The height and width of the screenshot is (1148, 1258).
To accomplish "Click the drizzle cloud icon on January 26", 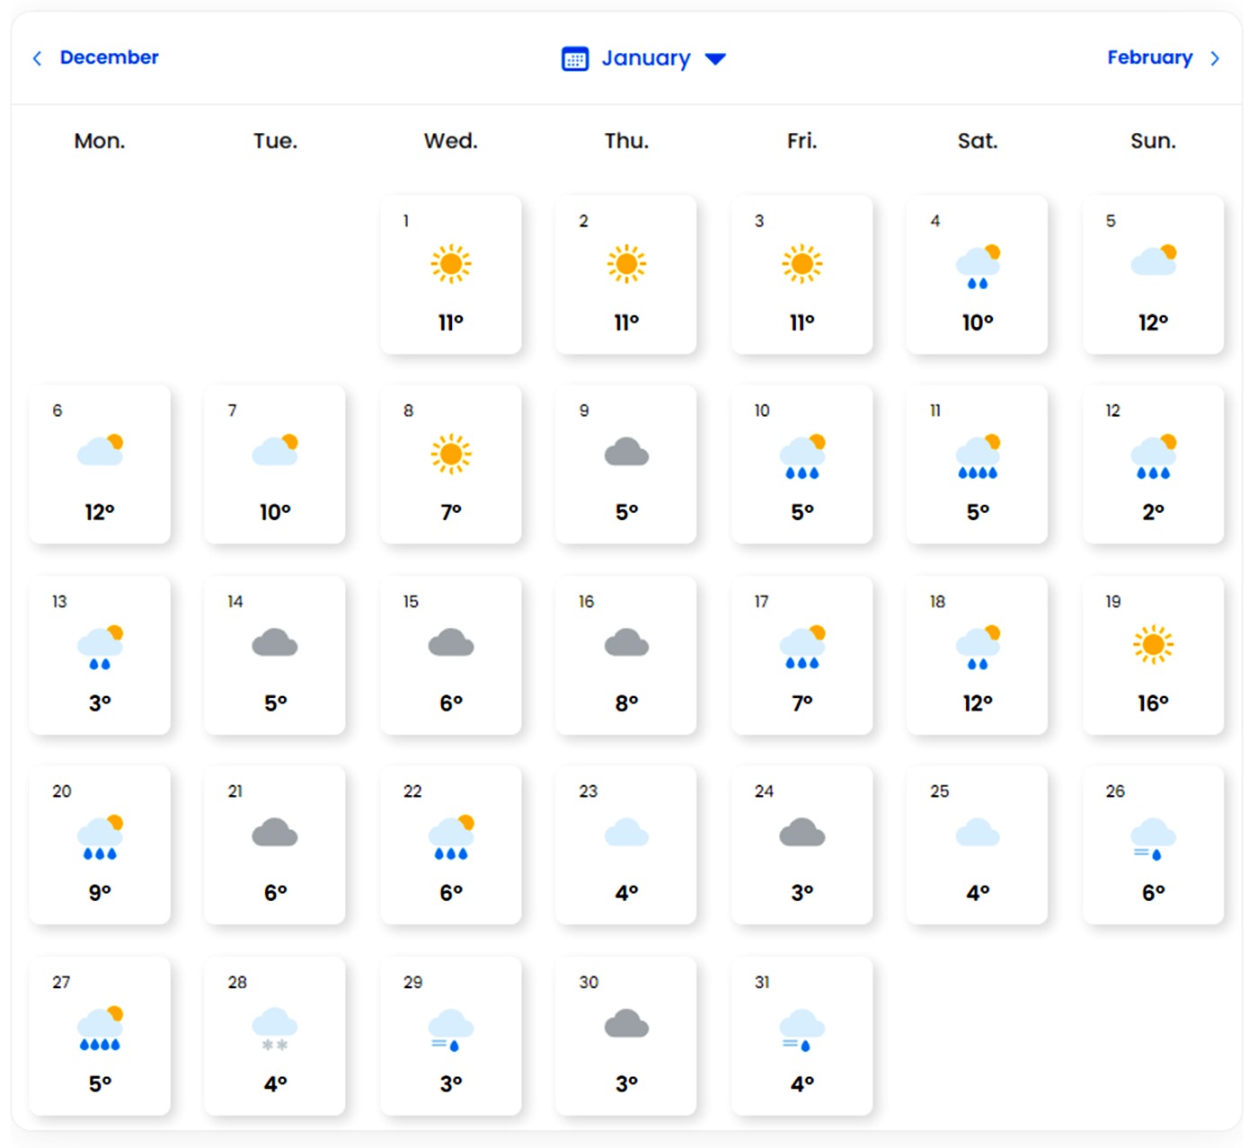I will click(1153, 838).
